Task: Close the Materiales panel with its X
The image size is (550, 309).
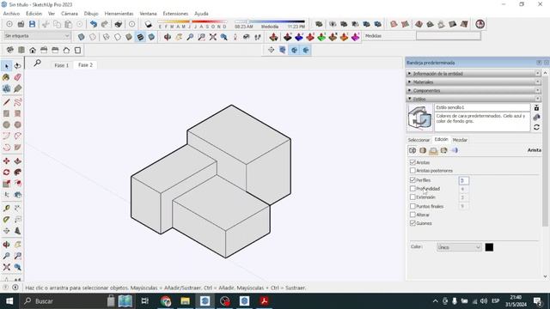Action: pos(538,82)
